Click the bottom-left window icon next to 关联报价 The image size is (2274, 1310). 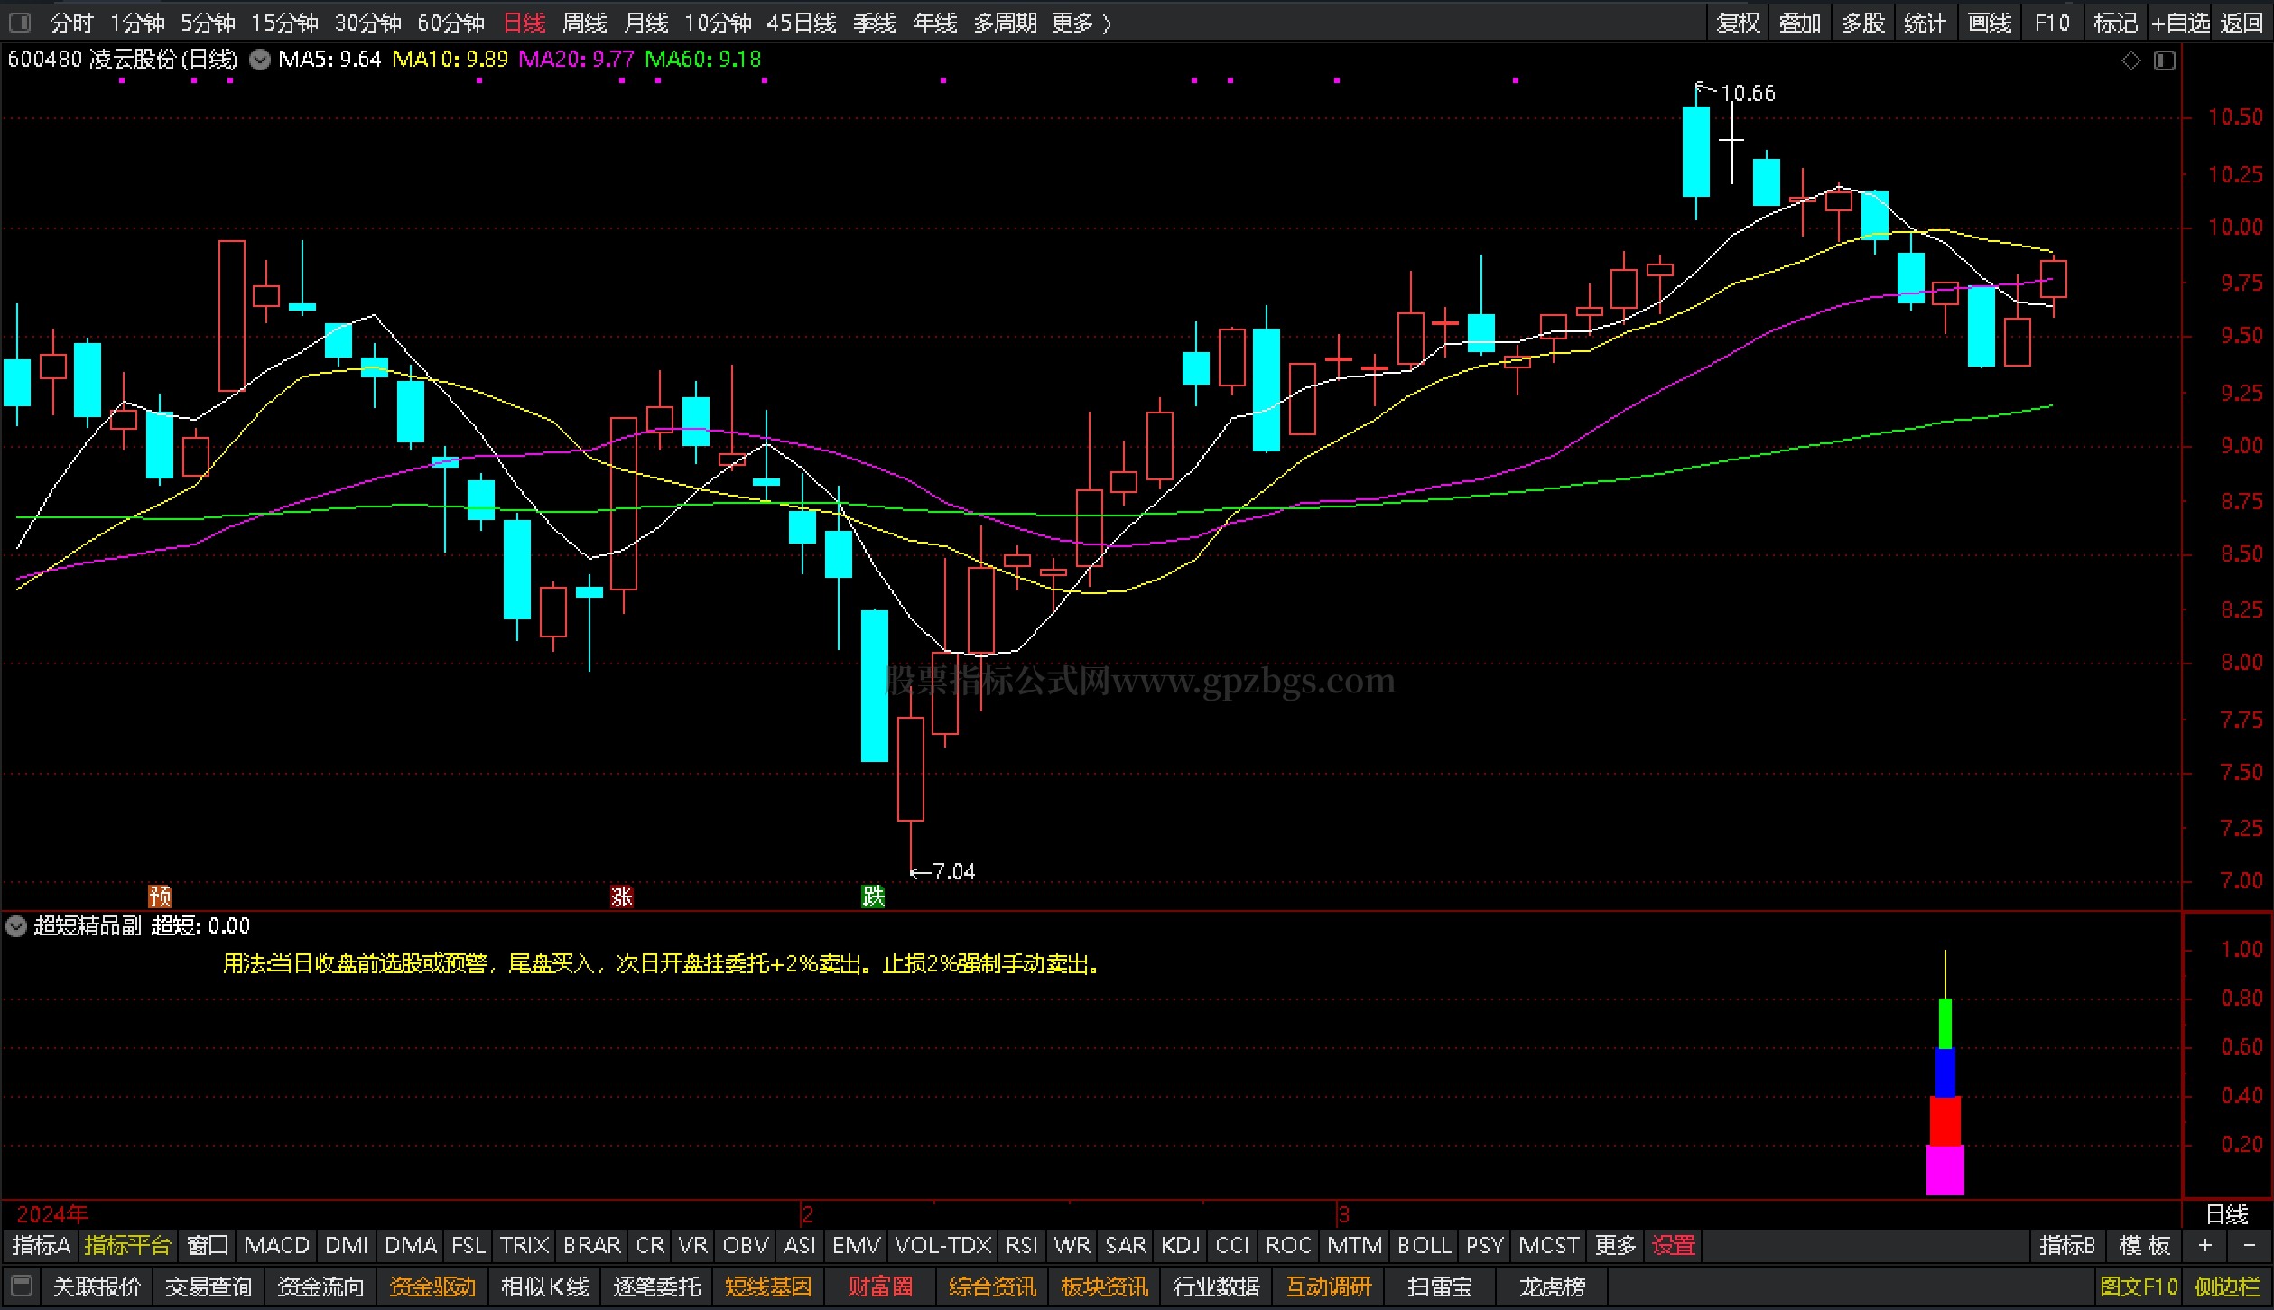pos(22,1286)
